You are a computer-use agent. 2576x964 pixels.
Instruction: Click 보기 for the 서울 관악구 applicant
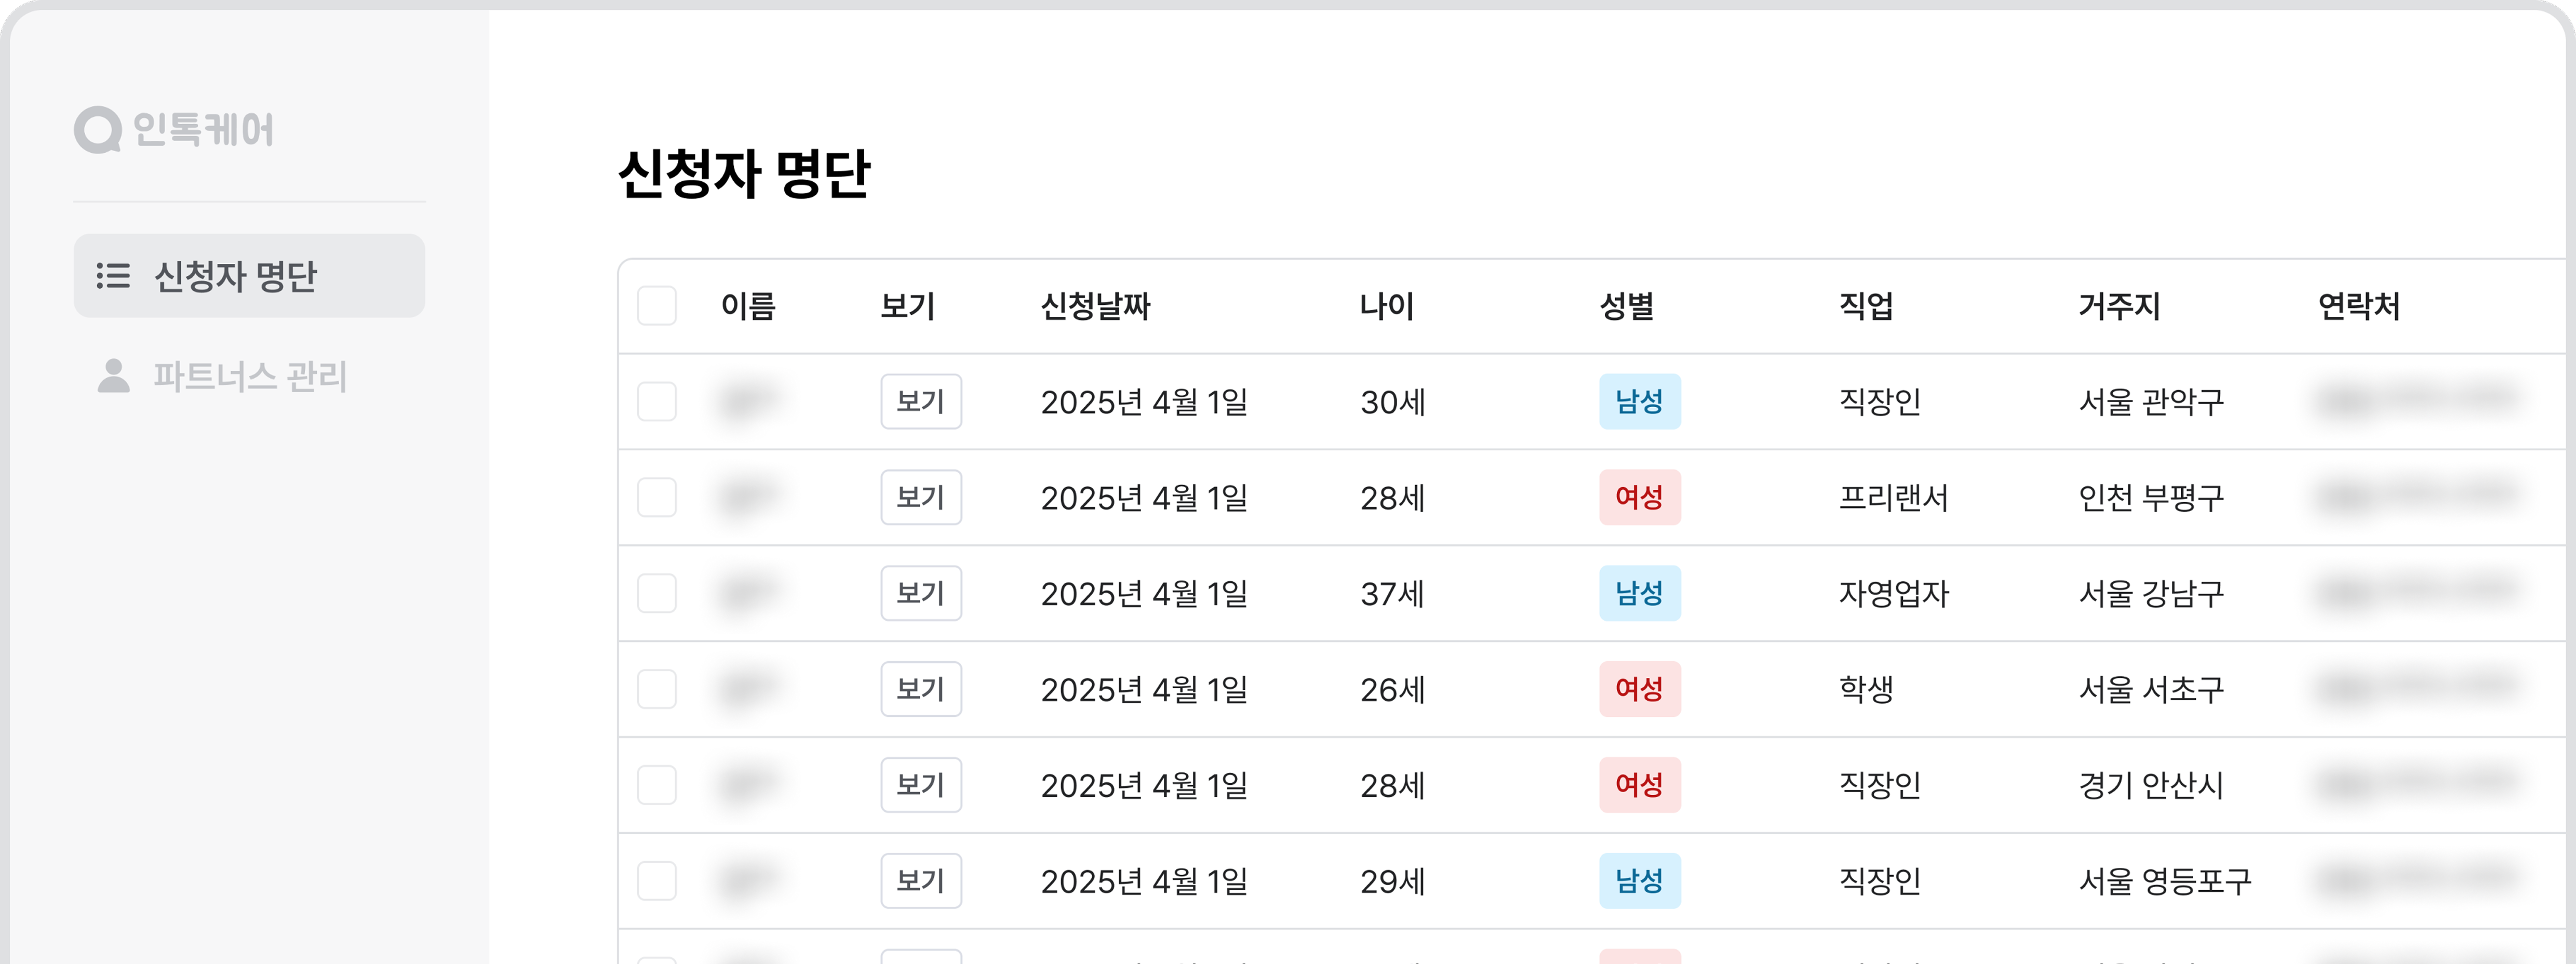[x=921, y=402]
